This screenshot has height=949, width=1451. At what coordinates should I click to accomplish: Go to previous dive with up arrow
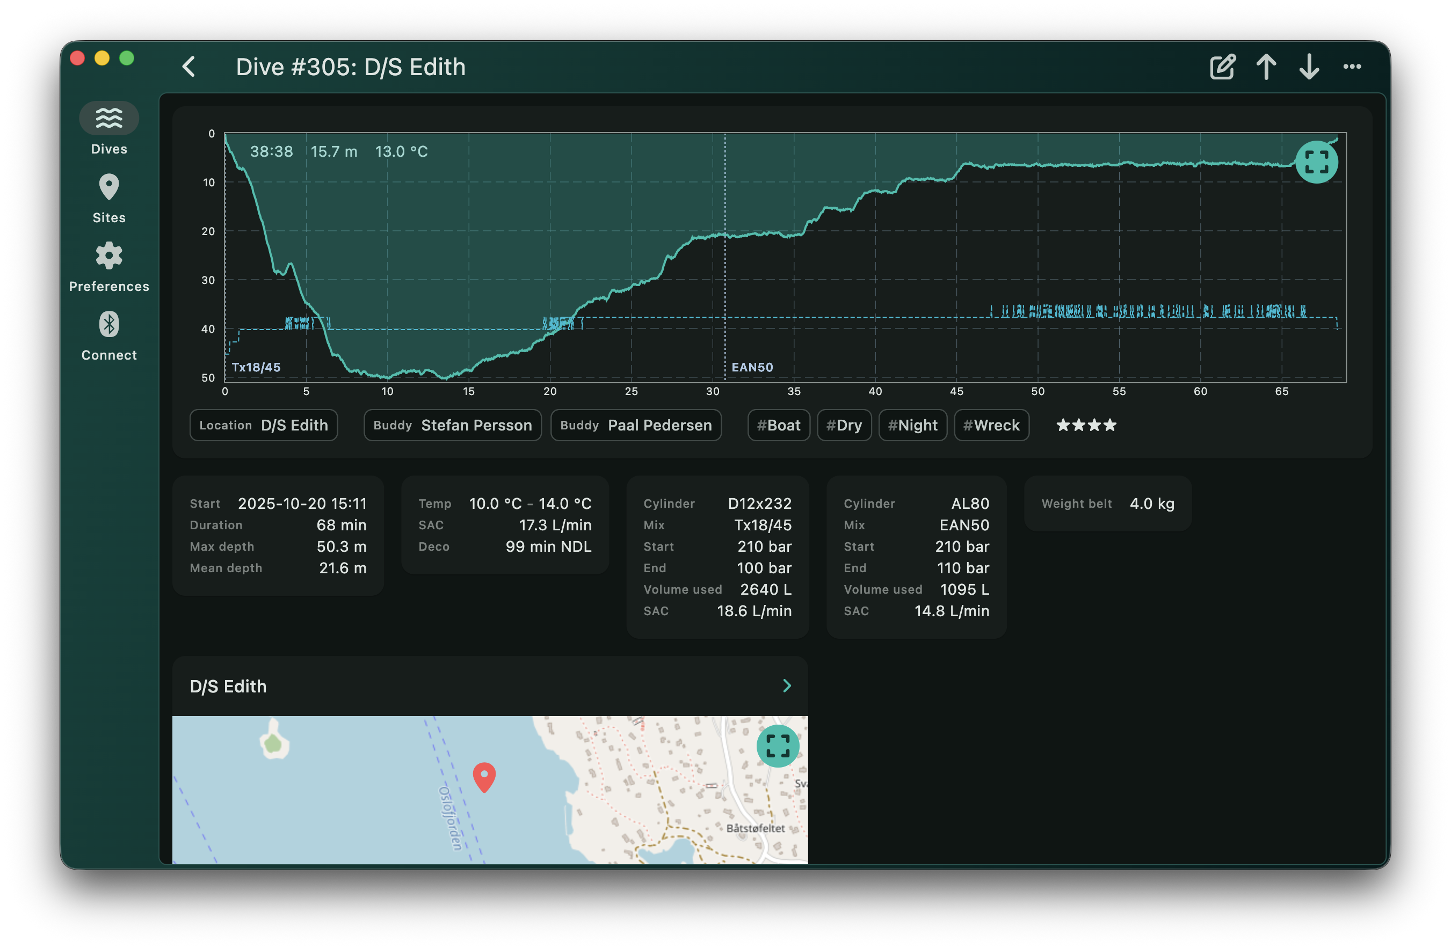coord(1266,67)
